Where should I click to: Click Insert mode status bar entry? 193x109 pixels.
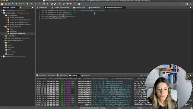tap(120, 108)
